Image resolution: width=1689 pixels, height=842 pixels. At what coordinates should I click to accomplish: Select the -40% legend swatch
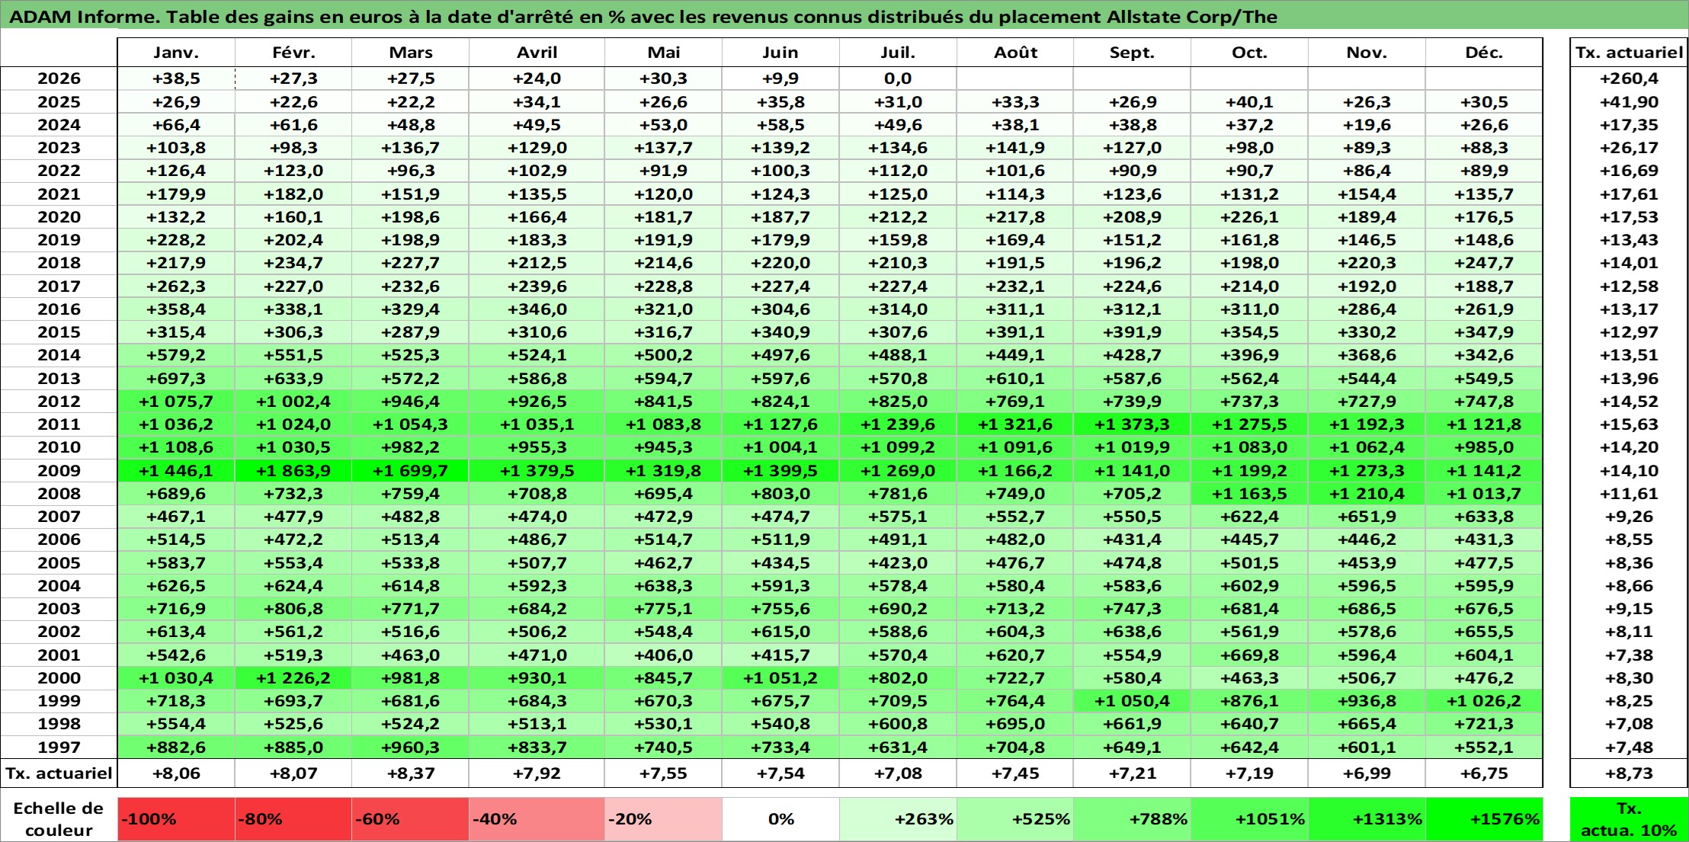click(x=537, y=819)
